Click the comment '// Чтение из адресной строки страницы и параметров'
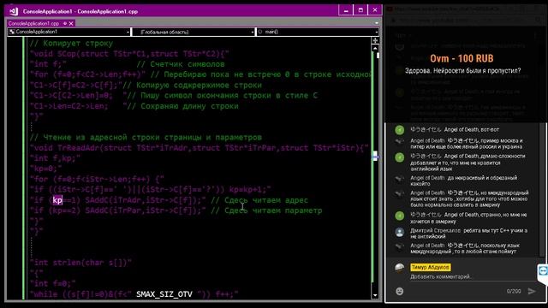 (146, 138)
